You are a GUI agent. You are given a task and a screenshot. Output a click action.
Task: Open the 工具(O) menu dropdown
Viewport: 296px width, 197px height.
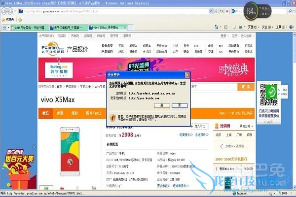click(282, 28)
